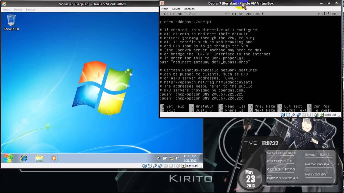Click the TIME 11:07:22 desktop widget
This screenshot has width=344, height=193.
tap(261, 143)
